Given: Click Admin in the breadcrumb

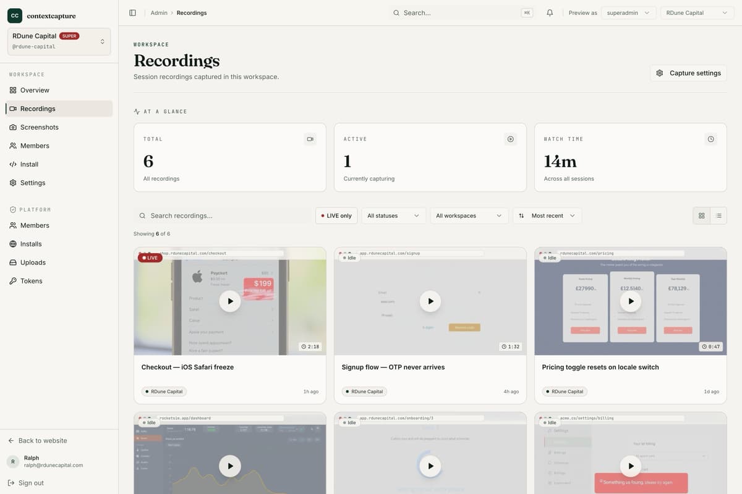Looking at the screenshot, I should pos(159,12).
